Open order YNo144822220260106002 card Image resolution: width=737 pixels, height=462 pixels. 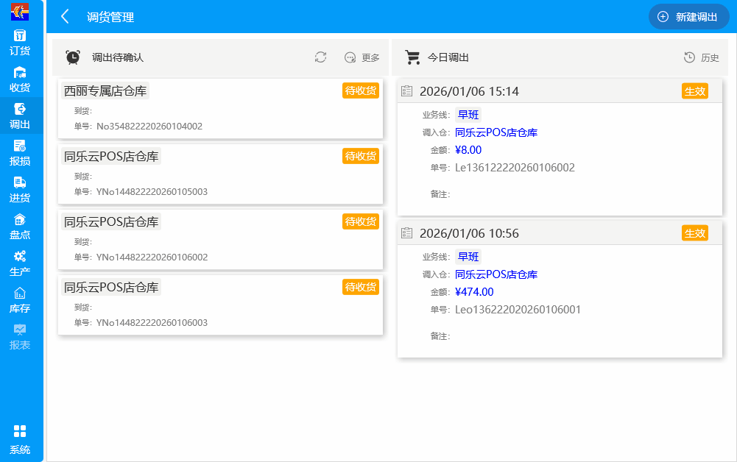220,239
